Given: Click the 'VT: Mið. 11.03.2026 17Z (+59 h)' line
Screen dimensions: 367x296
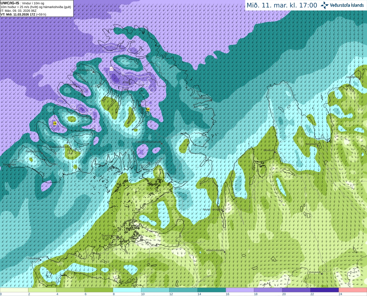Looking at the screenshot, I should pyautogui.click(x=23, y=14).
